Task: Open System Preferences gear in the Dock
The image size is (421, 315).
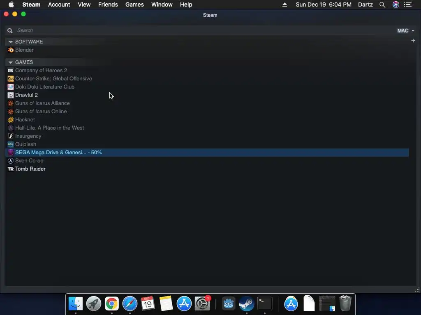Action: 202,304
